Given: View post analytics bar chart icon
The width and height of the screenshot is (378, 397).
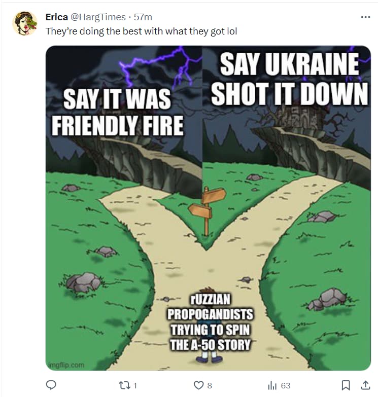Looking at the screenshot, I should [x=272, y=385].
